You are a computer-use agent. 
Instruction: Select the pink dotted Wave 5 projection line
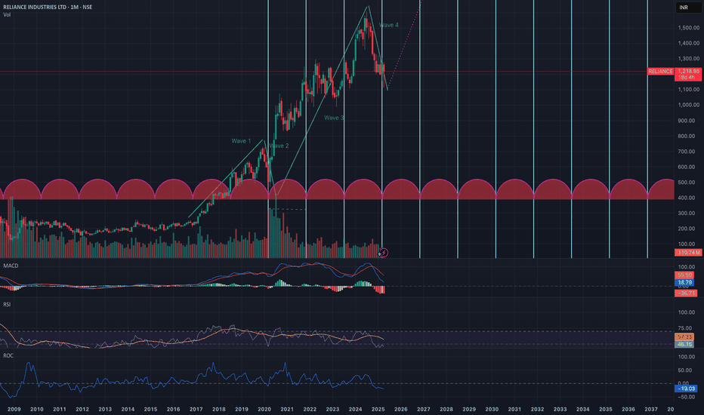click(404, 45)
